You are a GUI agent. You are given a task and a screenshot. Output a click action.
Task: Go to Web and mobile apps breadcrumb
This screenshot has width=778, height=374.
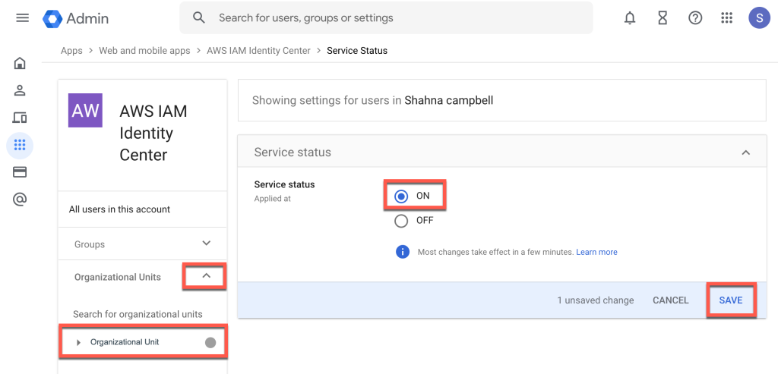(x=144, y=51)
